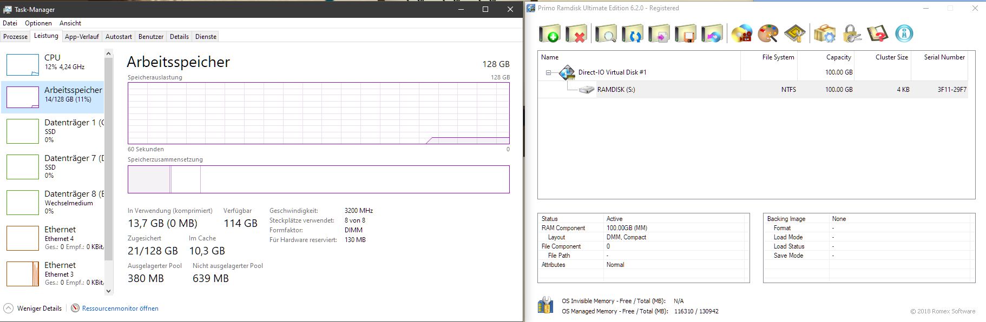This screenshot has height=322, width=986.
Task: Click sidebar scrollbar down arrow
Action: click(x=108, y=291)
